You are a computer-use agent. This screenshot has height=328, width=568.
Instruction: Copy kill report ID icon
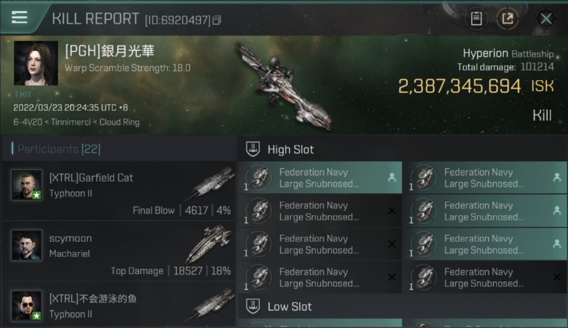tap(217, 20)
